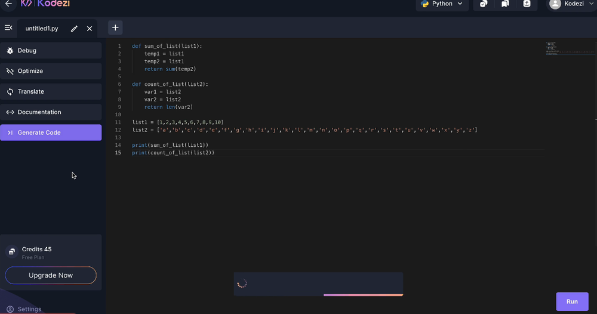
Task: Click the Python logo icon
Action: point(424,4)
